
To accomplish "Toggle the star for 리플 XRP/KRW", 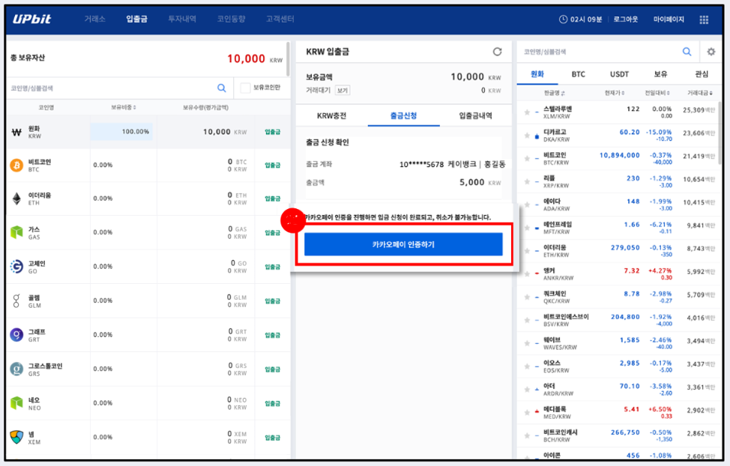I will pyautogui.click(x=527, y=181).
